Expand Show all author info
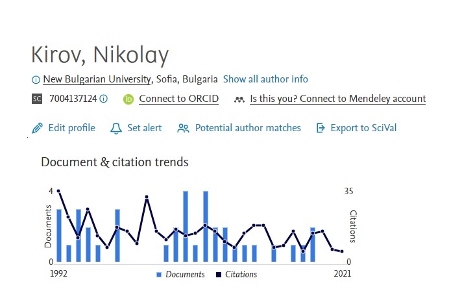This screenshot has height=302, width=449. point(265,79)
